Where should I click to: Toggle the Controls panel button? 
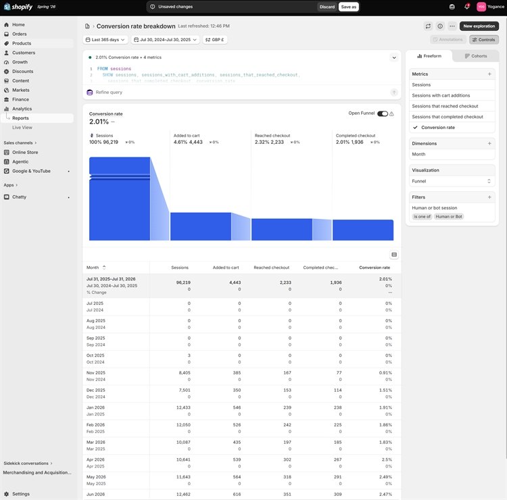tap(484, 40)
